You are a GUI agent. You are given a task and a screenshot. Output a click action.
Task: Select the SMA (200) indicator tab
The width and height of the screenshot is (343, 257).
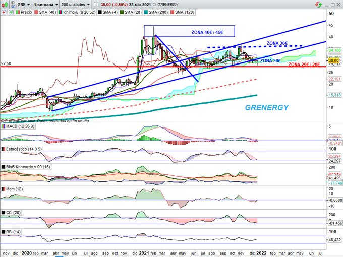(156, 12)
